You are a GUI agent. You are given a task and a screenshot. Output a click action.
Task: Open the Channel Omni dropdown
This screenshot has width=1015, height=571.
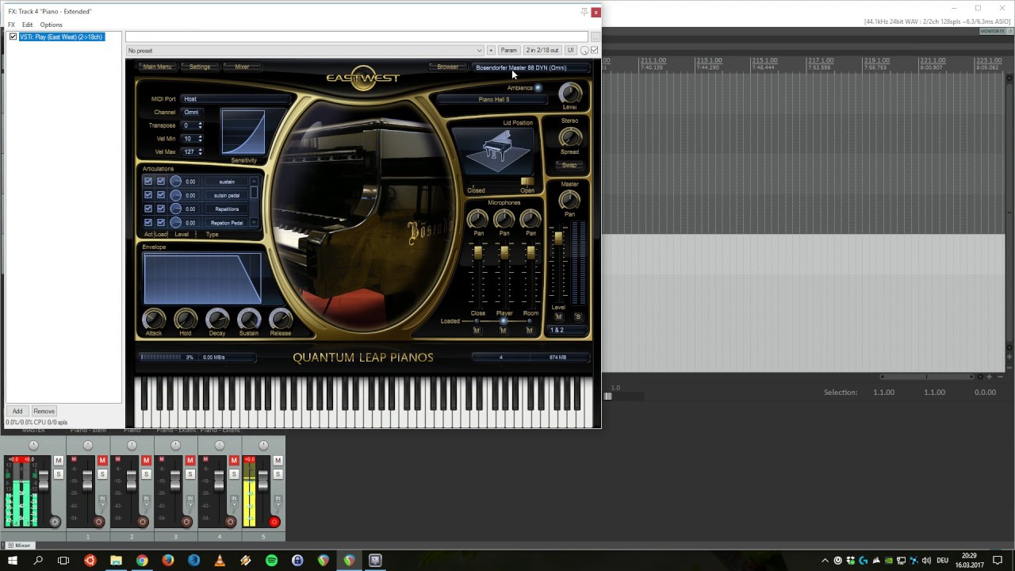(192, 113)
